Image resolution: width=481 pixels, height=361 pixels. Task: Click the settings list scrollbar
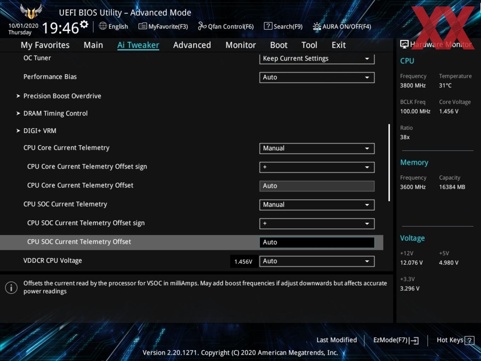tap(389, 162)
